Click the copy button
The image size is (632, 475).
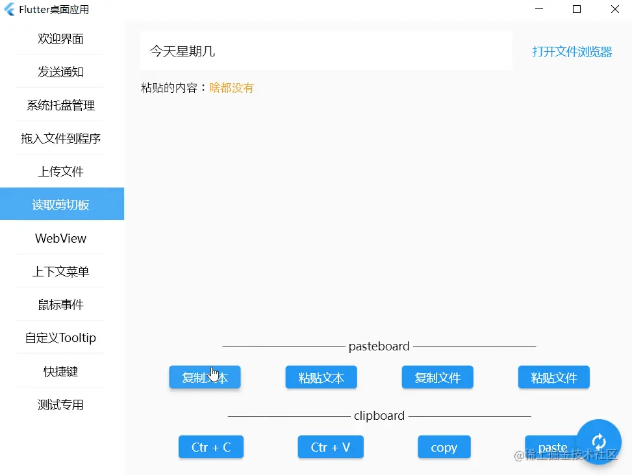[444, 447]
